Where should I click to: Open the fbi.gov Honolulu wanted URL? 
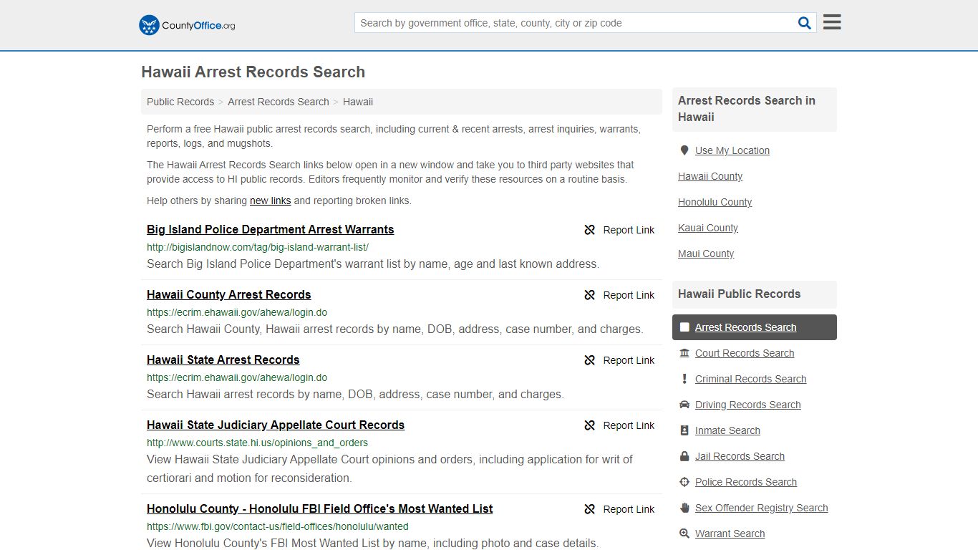point(278,526)
